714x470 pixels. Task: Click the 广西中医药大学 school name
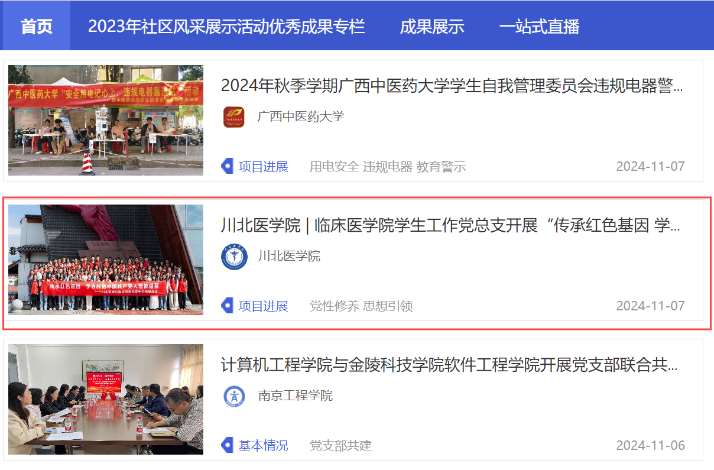click(x=300, y=116)
